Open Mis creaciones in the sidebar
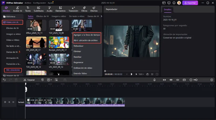 tap(13, 70)
